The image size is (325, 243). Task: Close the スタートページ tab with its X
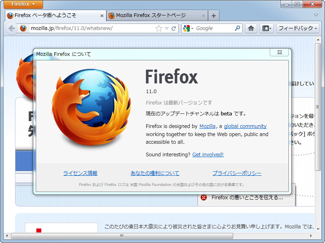[x=203, y=15]
